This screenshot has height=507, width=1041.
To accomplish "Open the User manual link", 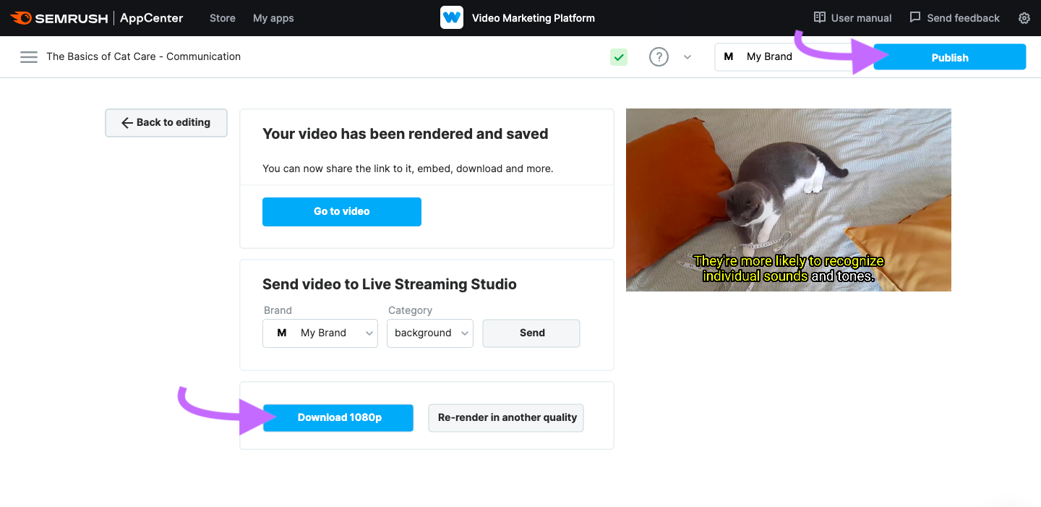I will (861, 18).
